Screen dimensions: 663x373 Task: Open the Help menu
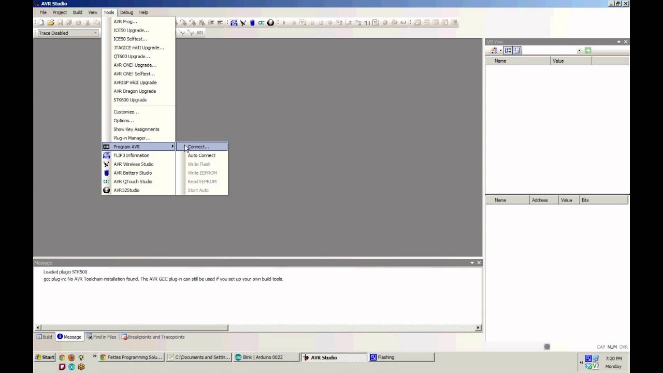[143, 12]
